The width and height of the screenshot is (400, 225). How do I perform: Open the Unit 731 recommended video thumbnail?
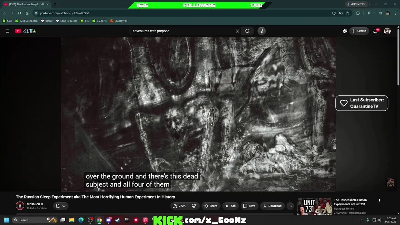point(315,206)
